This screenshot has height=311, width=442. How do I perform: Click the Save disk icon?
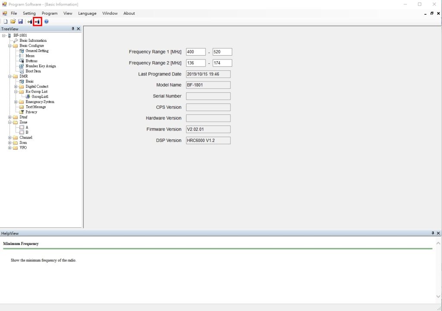click(20, 22)
